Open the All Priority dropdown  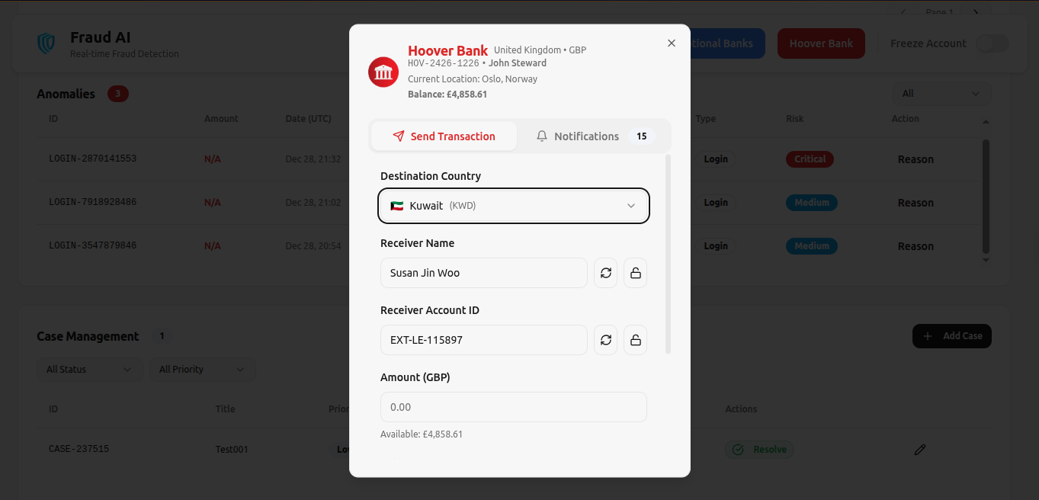coord(202,370)
